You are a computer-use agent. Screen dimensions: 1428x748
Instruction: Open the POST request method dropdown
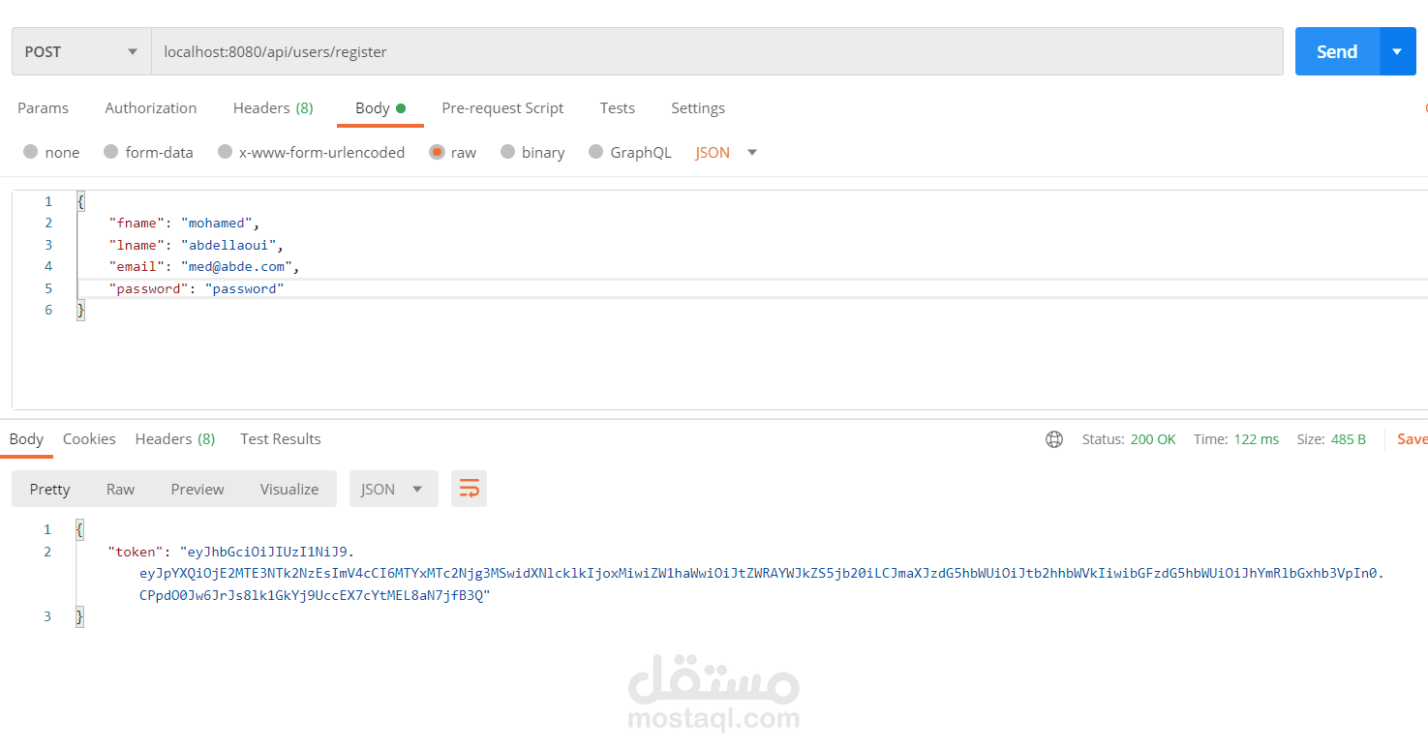pos(80,50)
